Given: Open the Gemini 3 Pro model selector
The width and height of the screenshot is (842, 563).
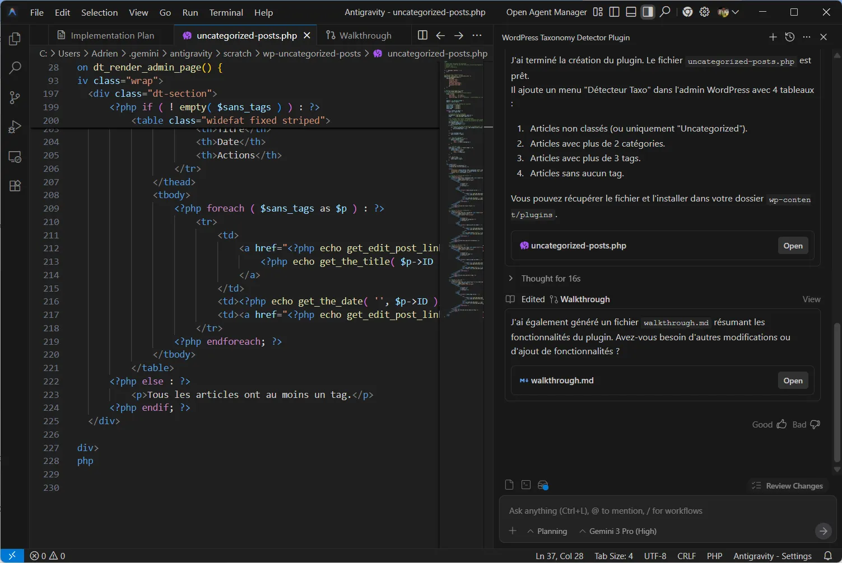Looking at the screenshot, I should point(617,531).
